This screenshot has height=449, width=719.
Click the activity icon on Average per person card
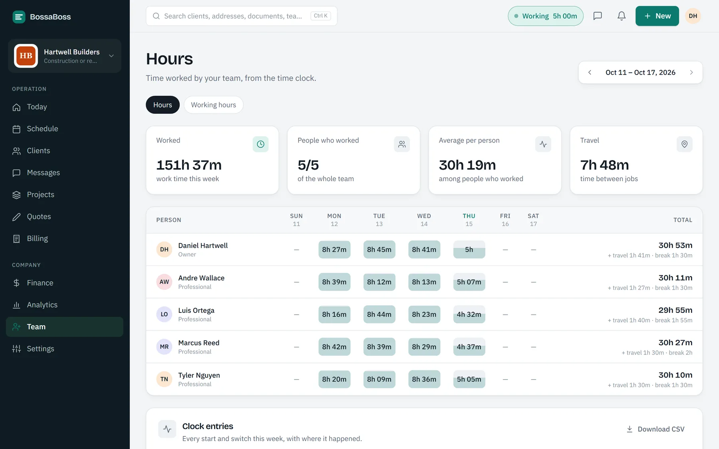click(x=543, y=144)
